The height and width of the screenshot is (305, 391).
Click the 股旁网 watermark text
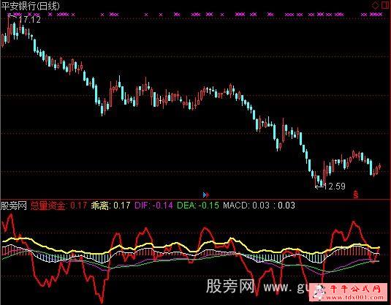[x=230, y=286]
